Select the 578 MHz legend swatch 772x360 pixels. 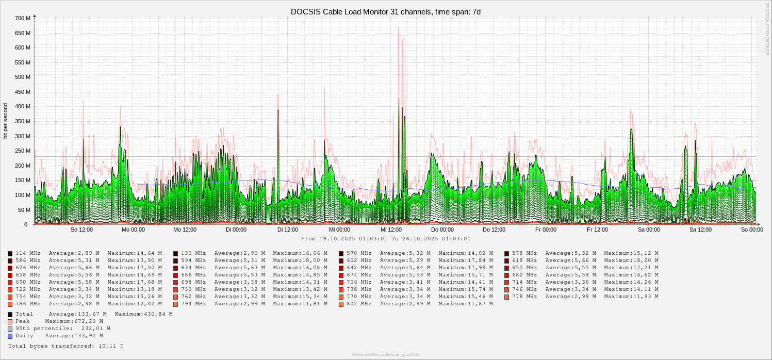coord(507,253)
